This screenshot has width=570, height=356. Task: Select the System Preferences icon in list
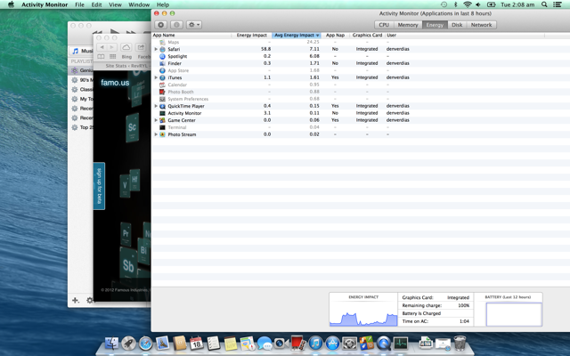(x=162, y=99)
